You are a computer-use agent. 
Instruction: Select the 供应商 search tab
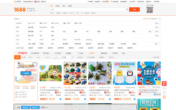pos(57,6)
